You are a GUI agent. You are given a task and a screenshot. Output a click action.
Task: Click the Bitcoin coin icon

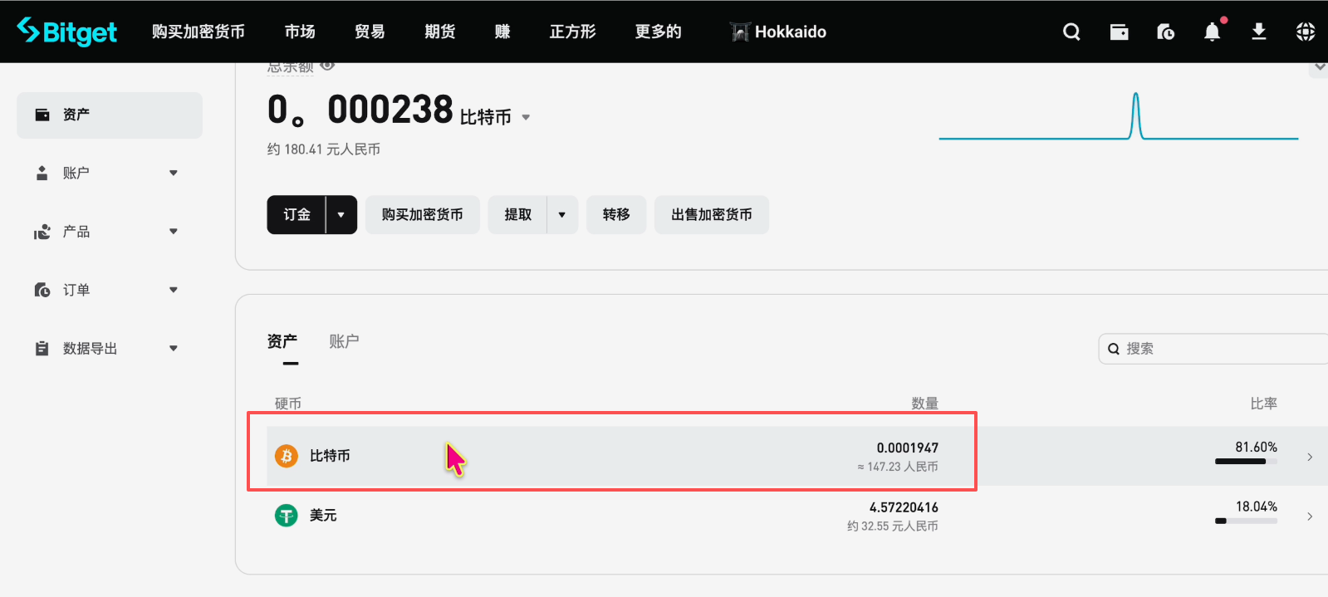[287, 456]
